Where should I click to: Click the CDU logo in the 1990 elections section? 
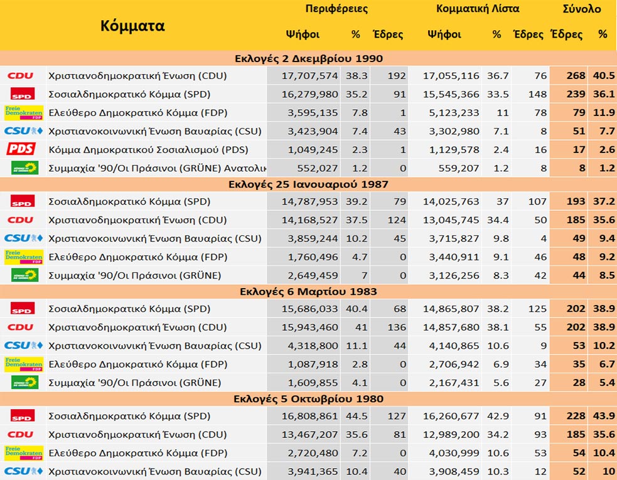pos(21,75)
